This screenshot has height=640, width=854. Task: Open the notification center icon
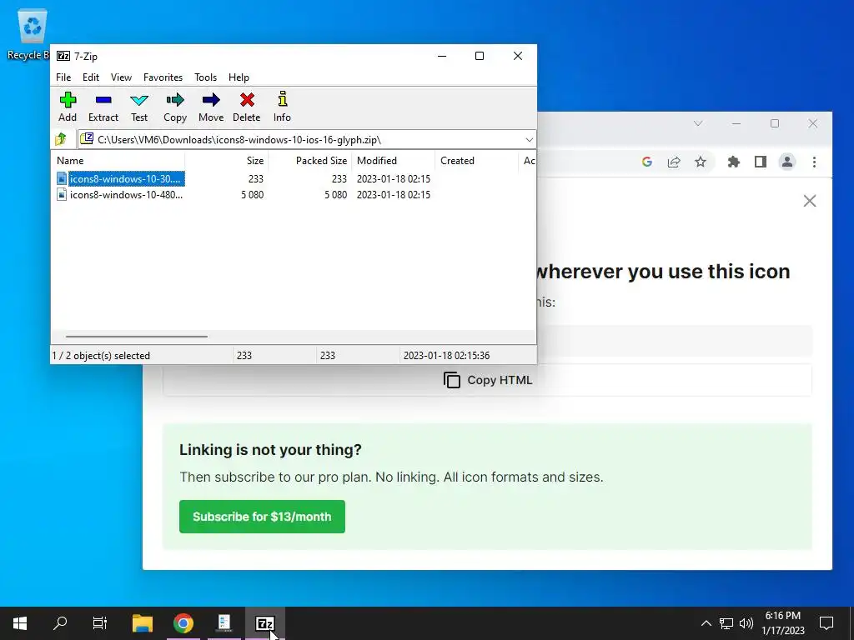point(826,623)
